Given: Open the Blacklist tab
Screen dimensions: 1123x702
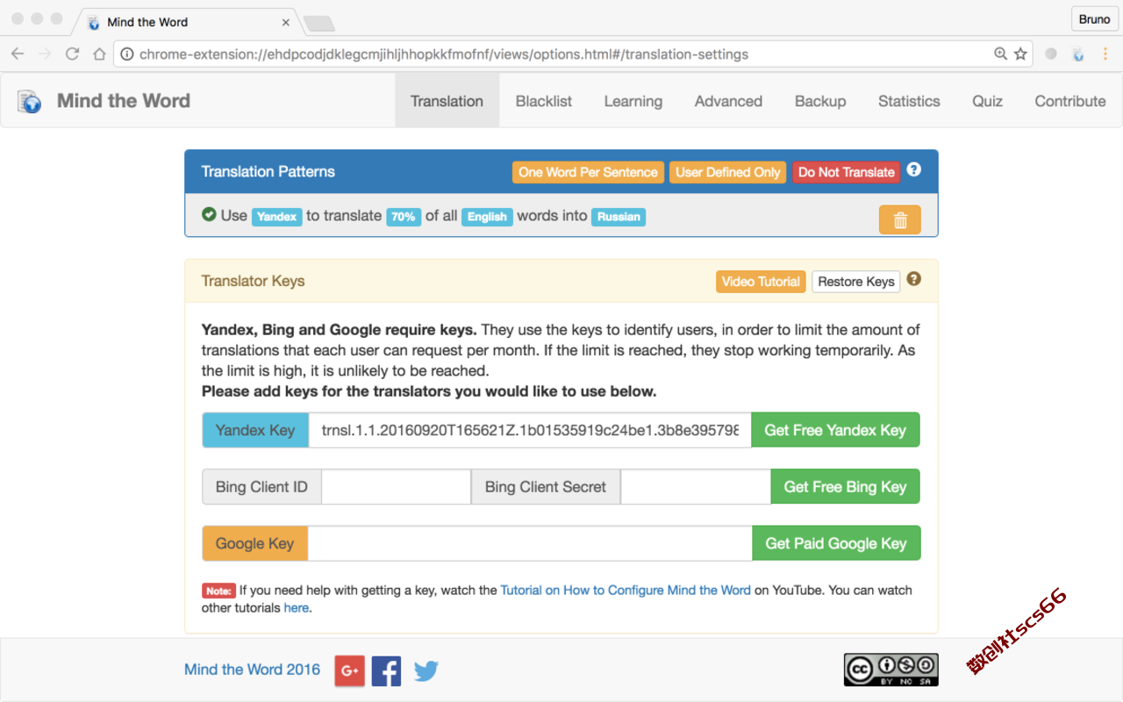Looking at the screenshot, I should [544, 101].
